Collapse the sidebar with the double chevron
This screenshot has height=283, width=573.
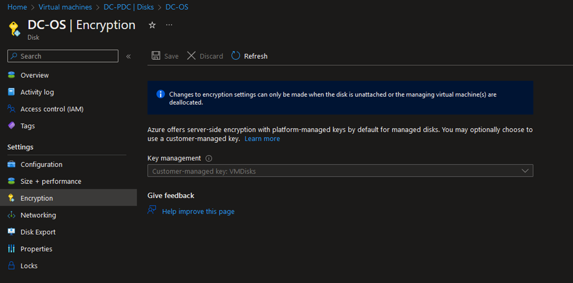(x=128, y=56)
